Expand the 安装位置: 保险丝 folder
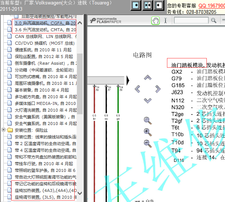 (x=4, y=130)
